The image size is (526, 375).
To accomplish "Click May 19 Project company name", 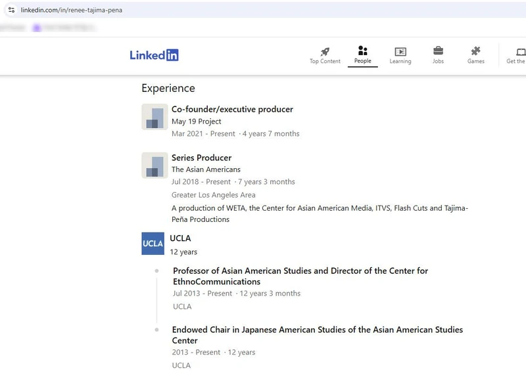I will point(196,121).
